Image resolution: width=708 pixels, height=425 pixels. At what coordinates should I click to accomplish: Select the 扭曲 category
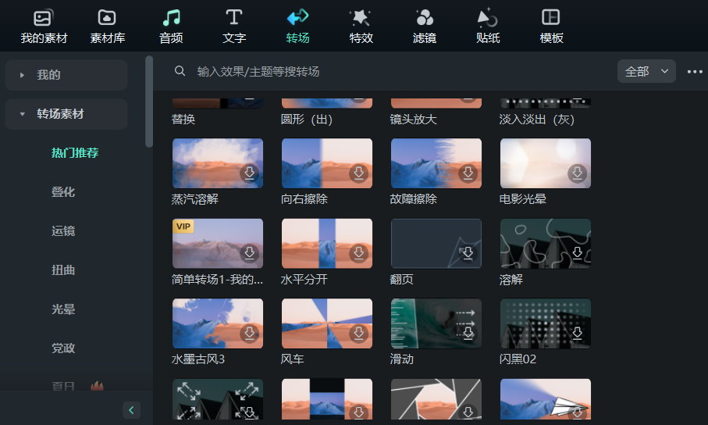(x=63, y=270)
